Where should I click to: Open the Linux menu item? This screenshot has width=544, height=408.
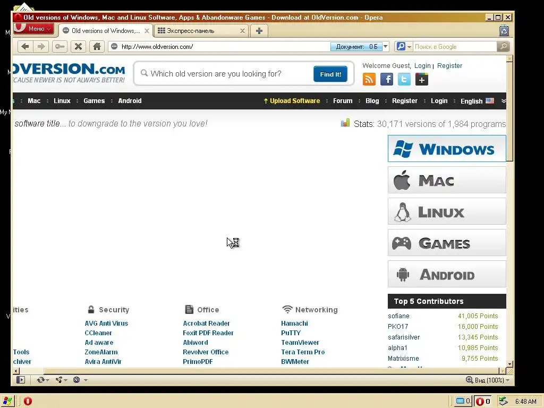pyautogui.click(x=62, y=101)
